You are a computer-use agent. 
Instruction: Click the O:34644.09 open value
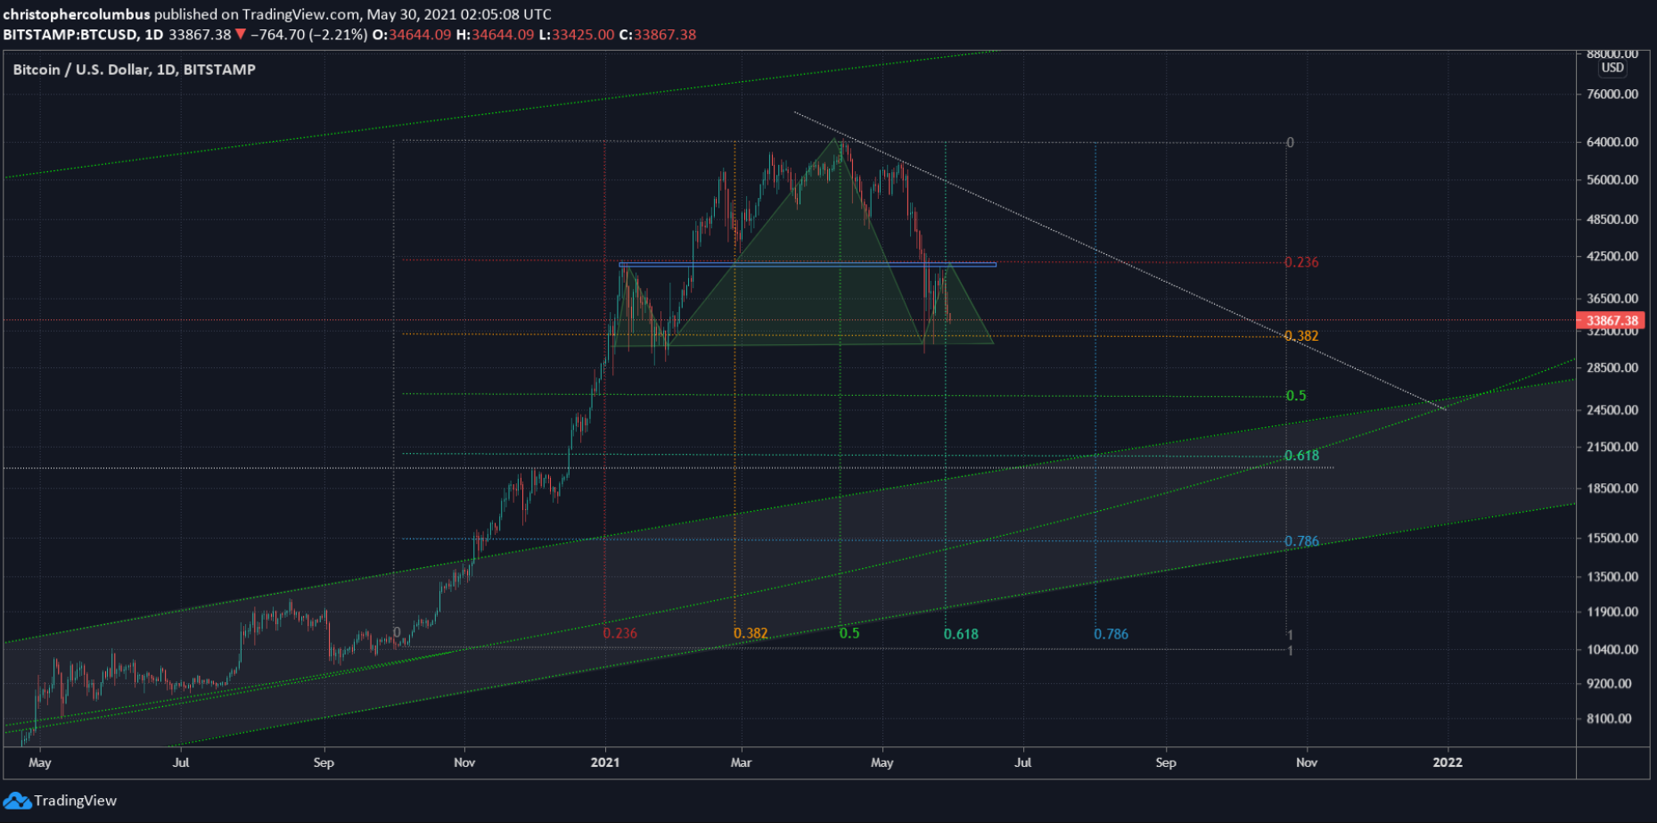412,35
